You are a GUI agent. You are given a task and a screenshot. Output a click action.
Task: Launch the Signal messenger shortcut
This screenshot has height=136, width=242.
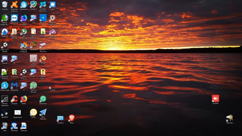pyautogui.click(x=53, y=5)
